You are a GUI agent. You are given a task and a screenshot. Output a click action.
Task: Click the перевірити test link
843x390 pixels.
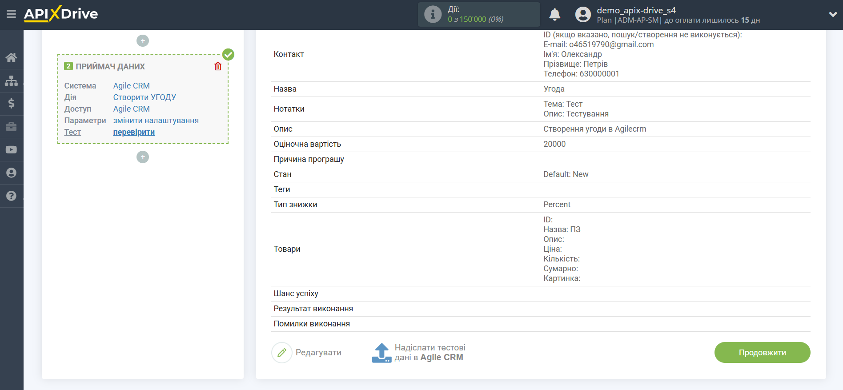(134, 132)
